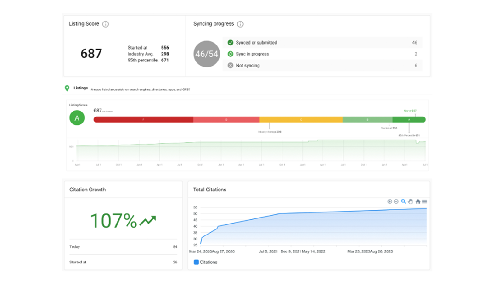Click the light green B grade segment
This screenshot has height=285, width=496.
click(x=367, y=119)
